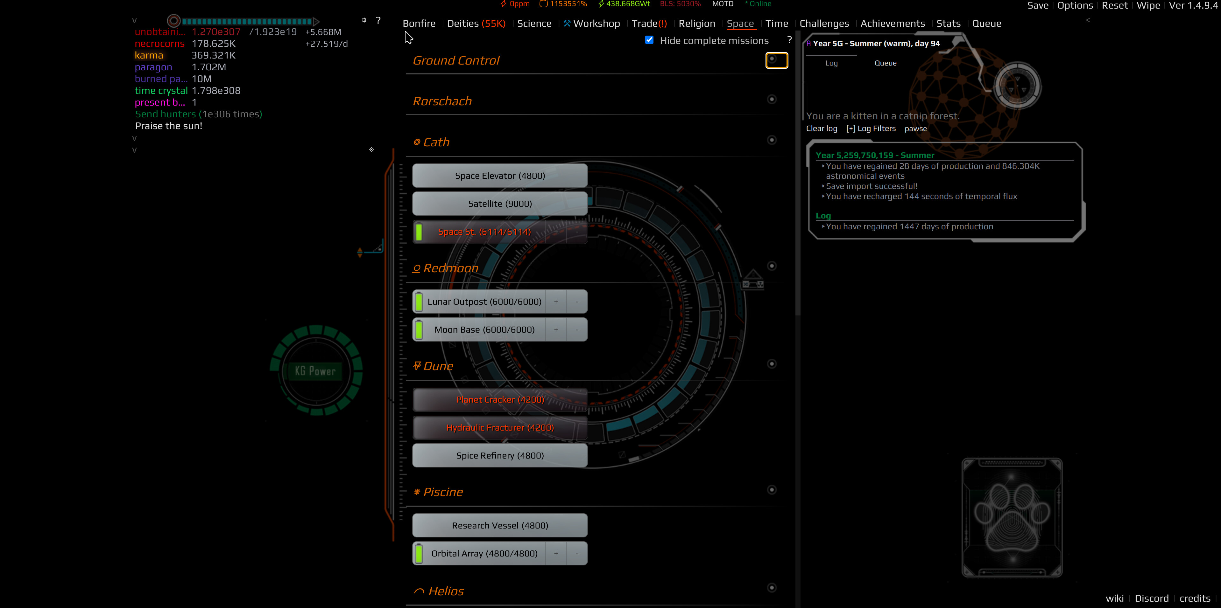Toggle the highlighted Ground Control section toggle
The width and height of the screenshot is (1221, 608).
[776, 60]
